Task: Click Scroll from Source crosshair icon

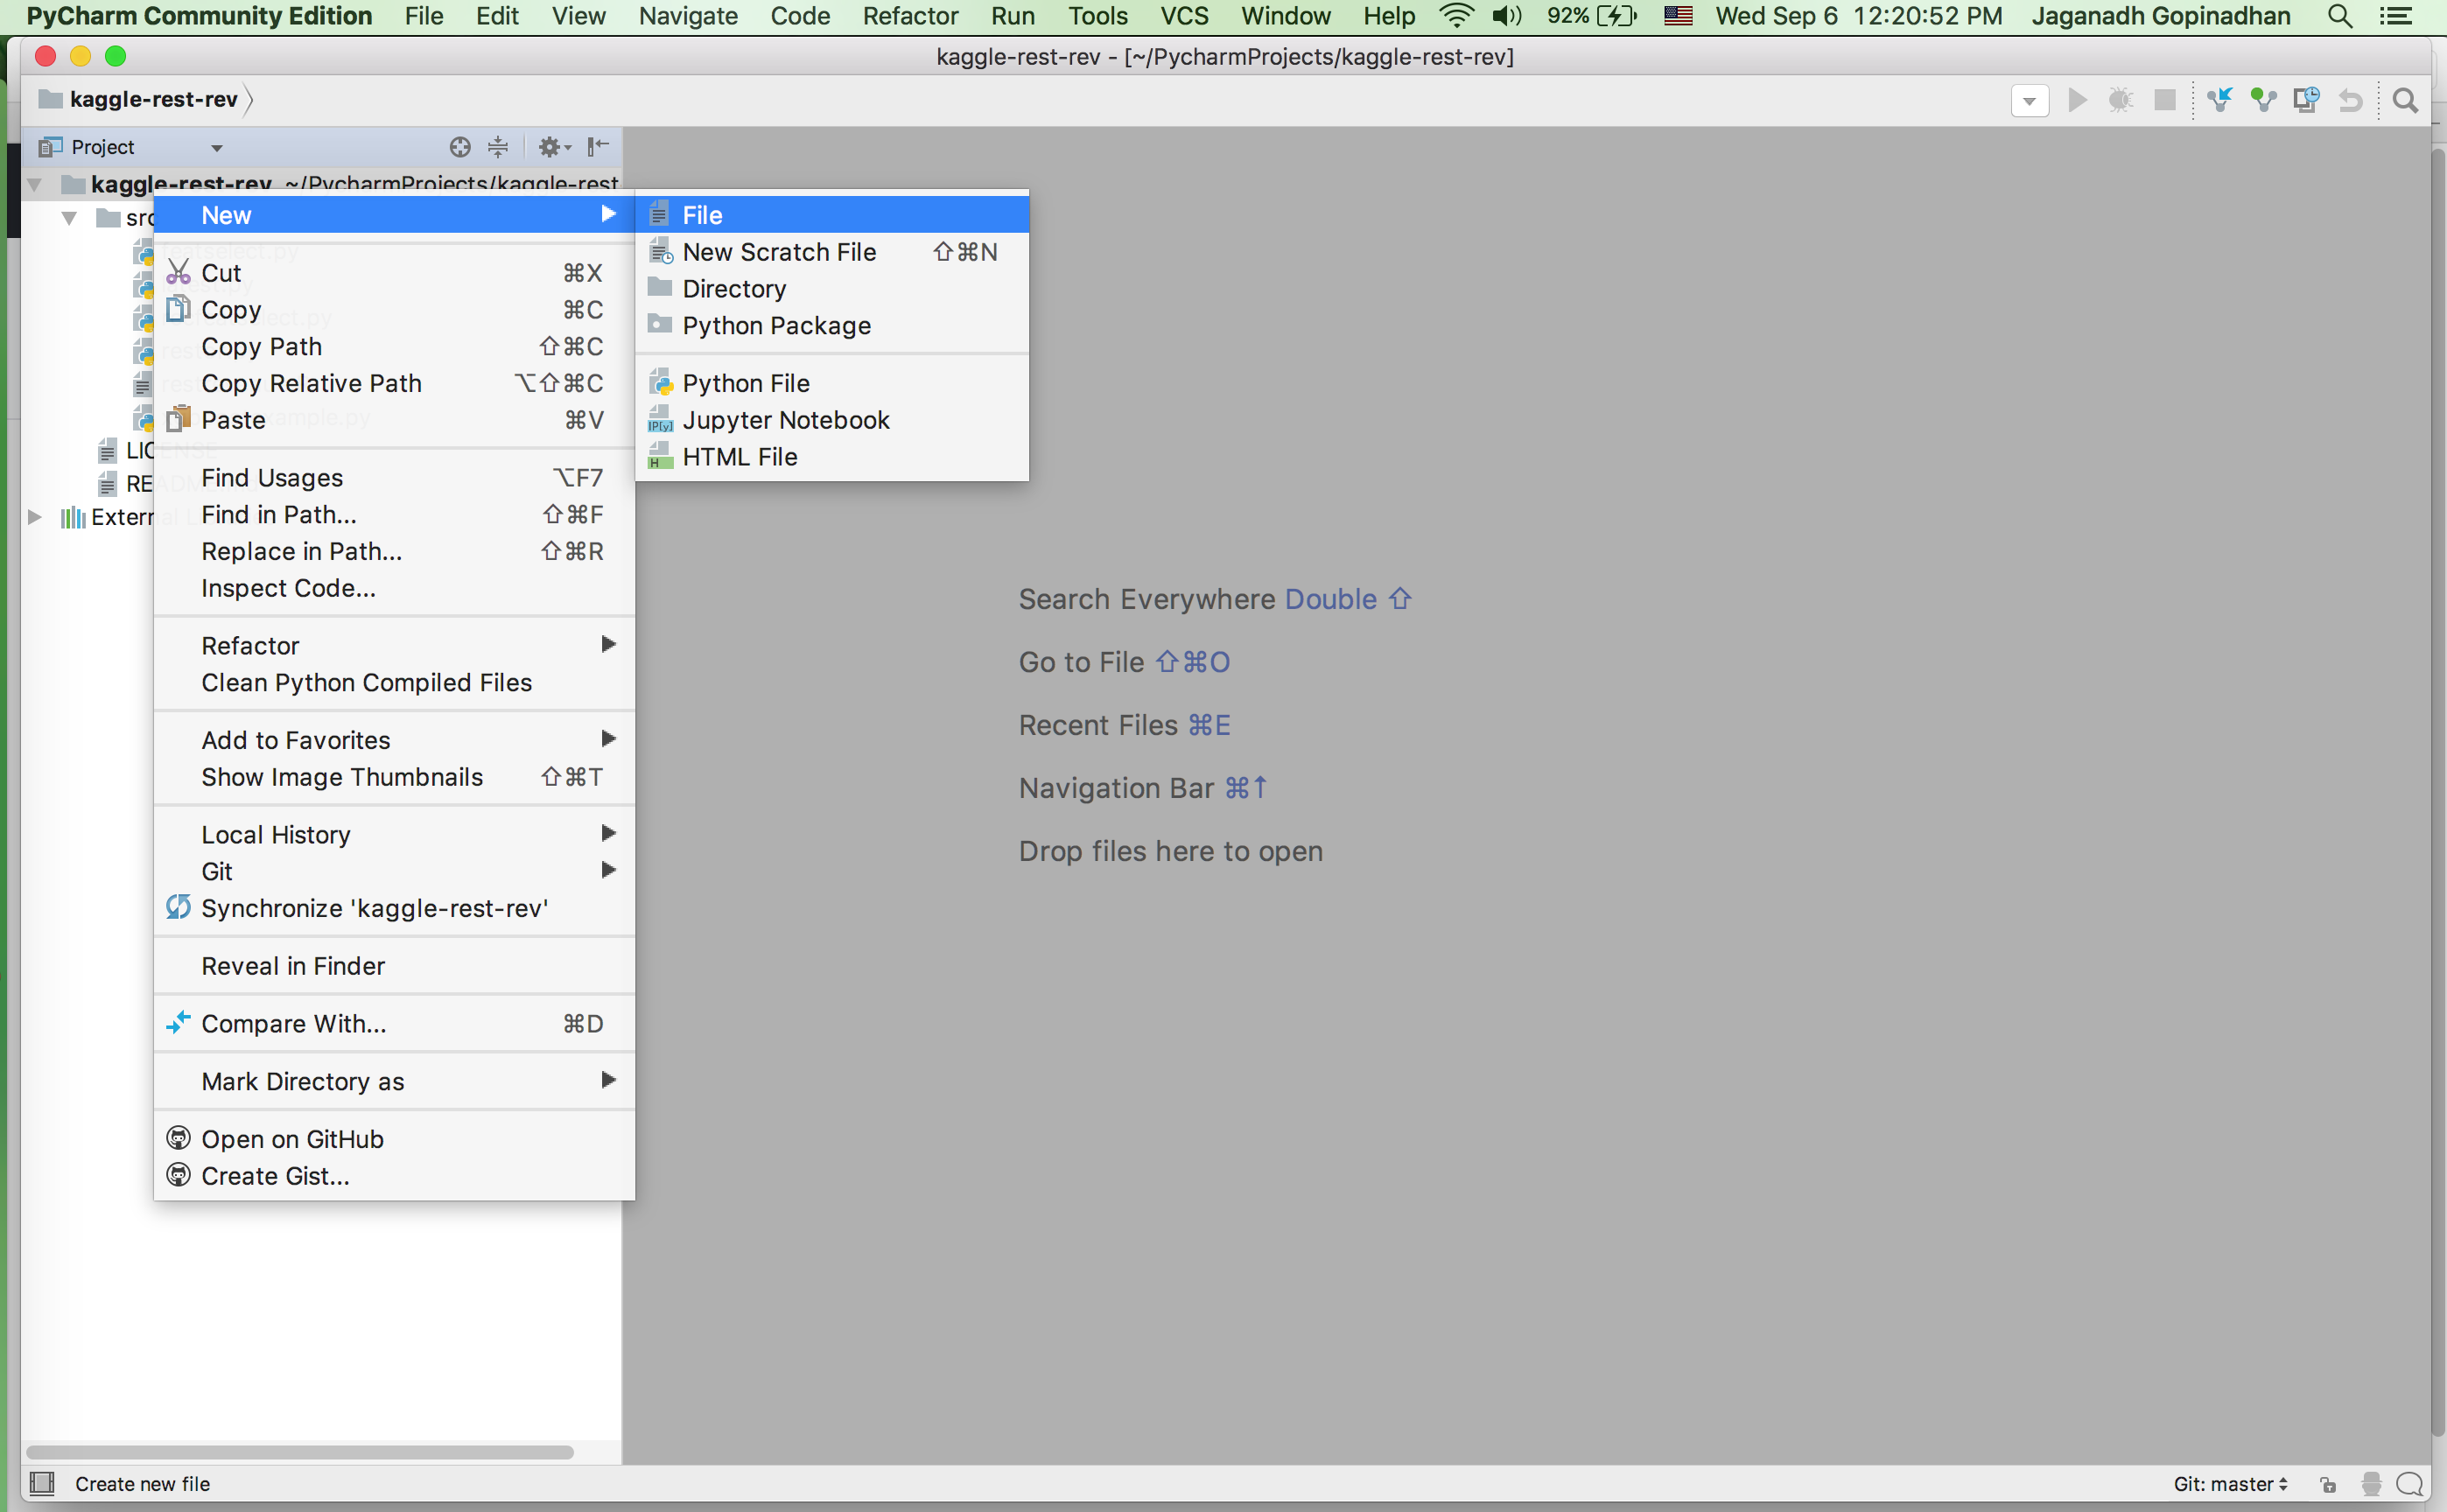Action: pos(459,147)
